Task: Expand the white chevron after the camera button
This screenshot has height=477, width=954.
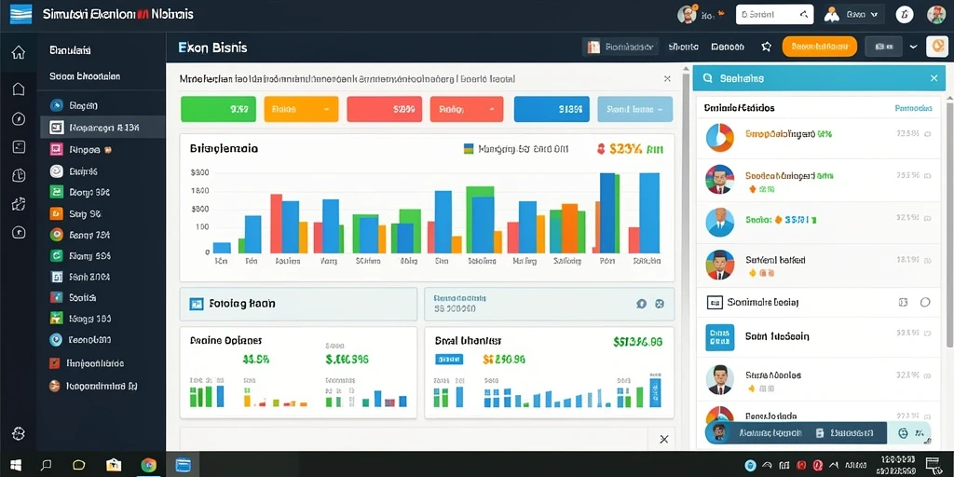Action: click(x=913, y=47)
